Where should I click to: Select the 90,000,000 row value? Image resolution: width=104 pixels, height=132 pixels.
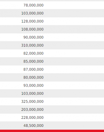tap(33, 37)
